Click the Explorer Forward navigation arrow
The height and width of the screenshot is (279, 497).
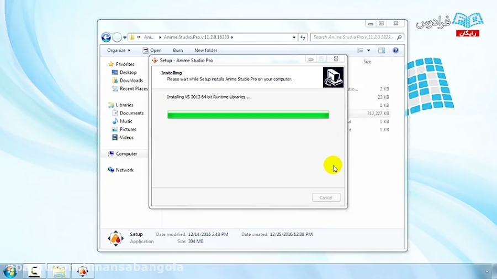(x=117, y=37)
